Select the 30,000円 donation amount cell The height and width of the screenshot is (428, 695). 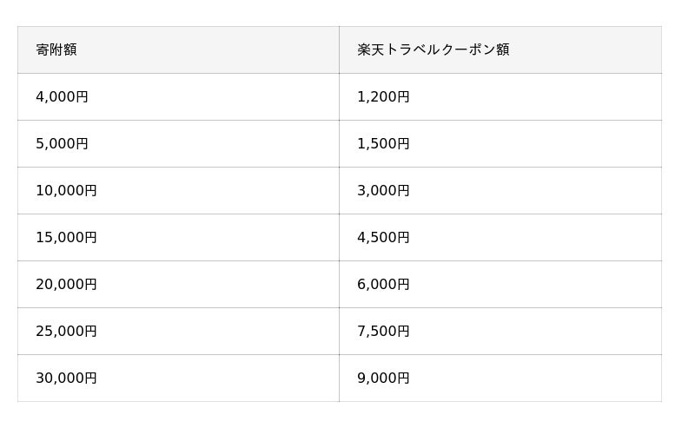pos(66,379)
